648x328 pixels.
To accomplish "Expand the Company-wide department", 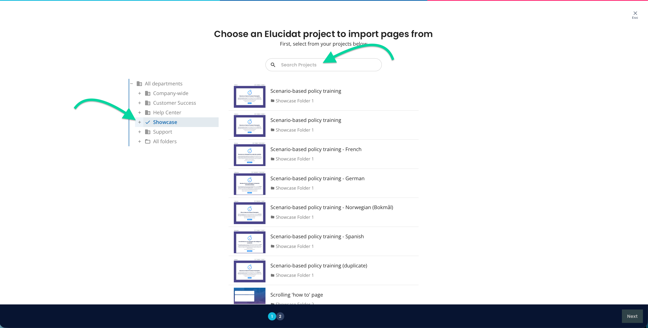I will [140, 93].
